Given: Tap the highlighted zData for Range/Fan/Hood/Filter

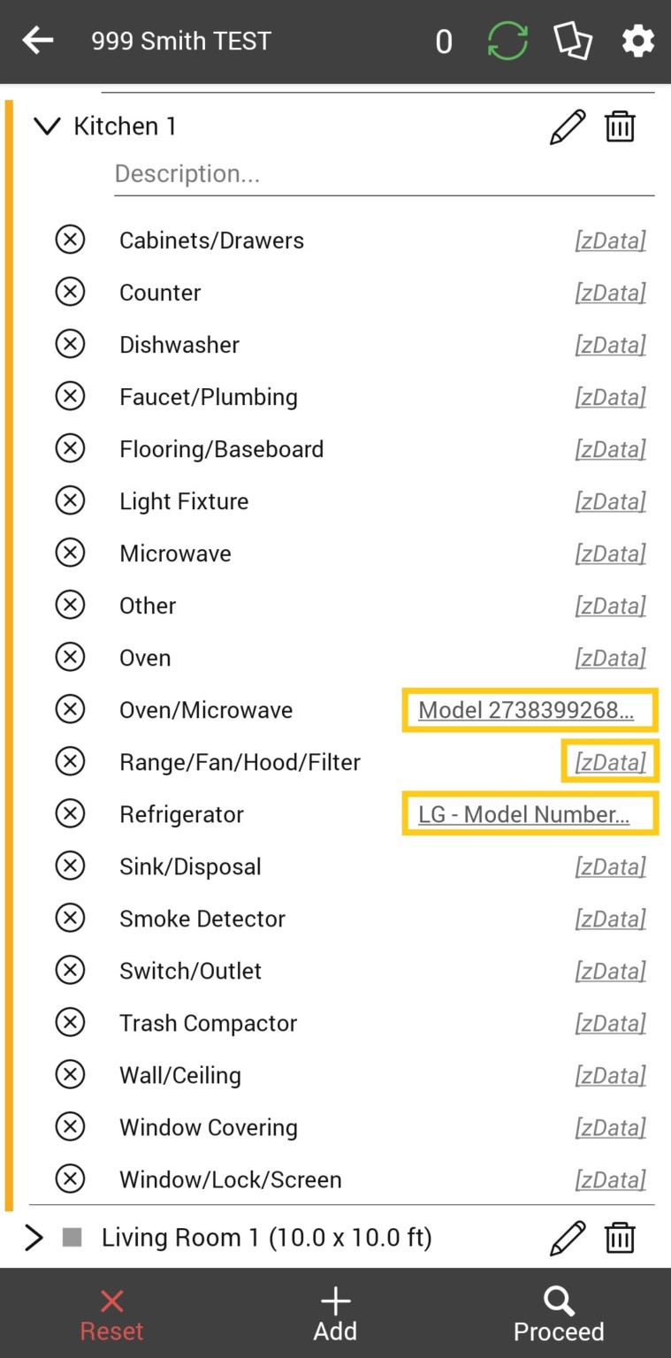Looking at the screenshot, I should pos(610,761).
